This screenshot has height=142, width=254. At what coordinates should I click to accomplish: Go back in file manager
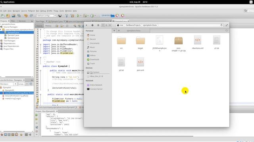[x=92, y=25]
